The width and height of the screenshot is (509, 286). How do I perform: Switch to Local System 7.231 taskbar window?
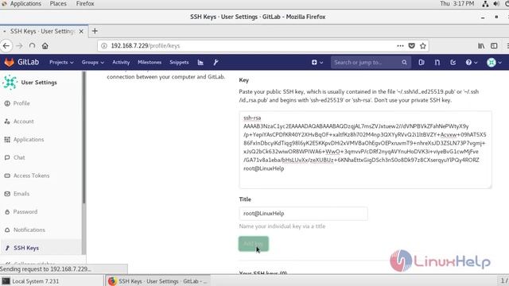click(x=52, y=281)
